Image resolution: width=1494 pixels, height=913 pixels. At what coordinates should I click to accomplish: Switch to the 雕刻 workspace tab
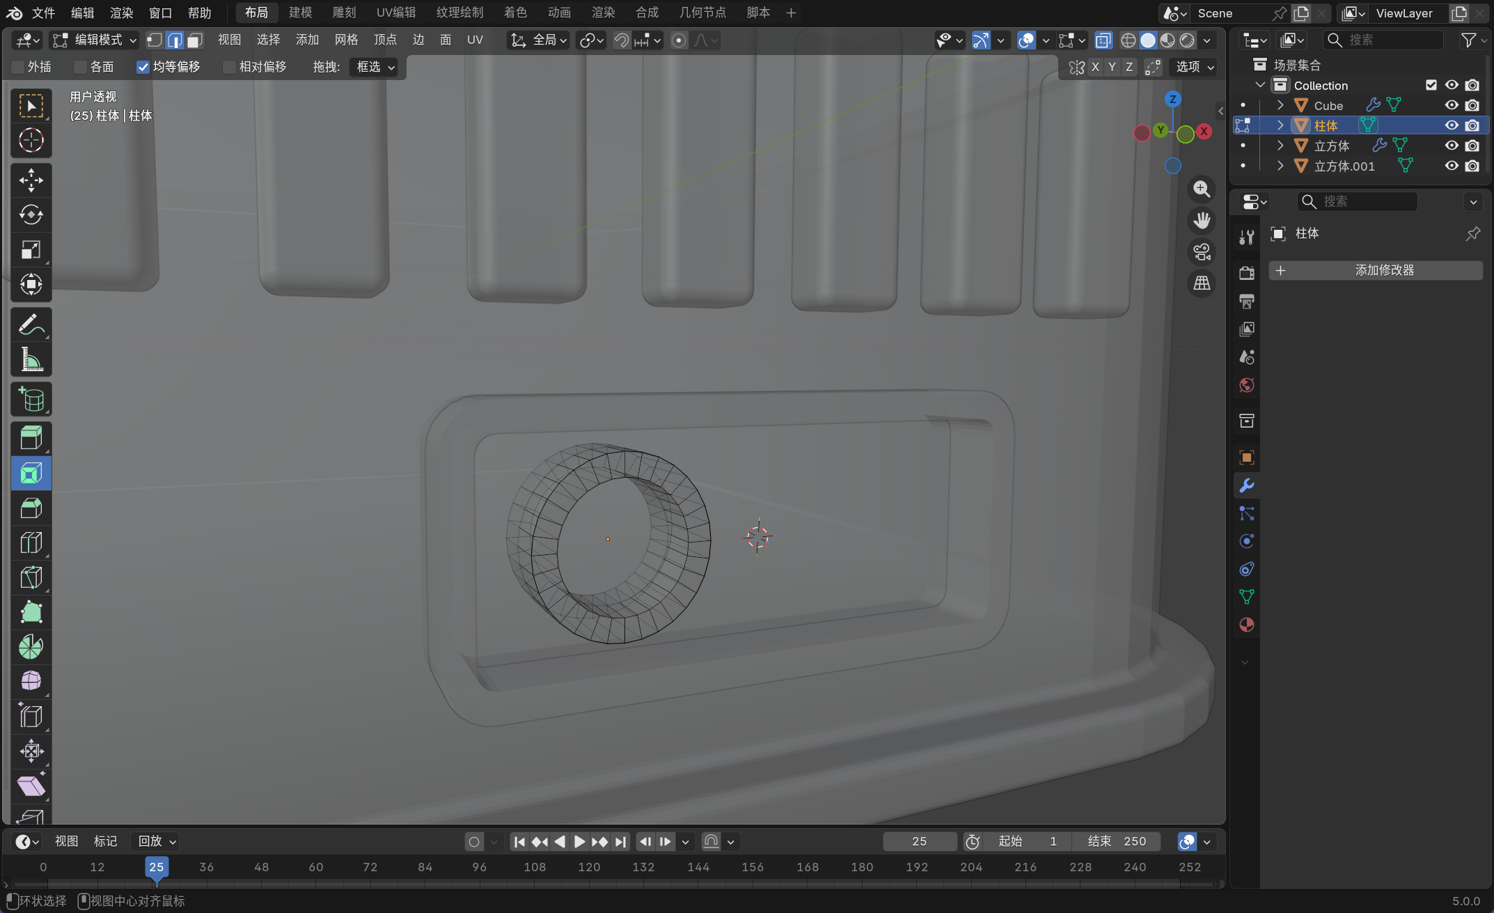coord(344,13)
